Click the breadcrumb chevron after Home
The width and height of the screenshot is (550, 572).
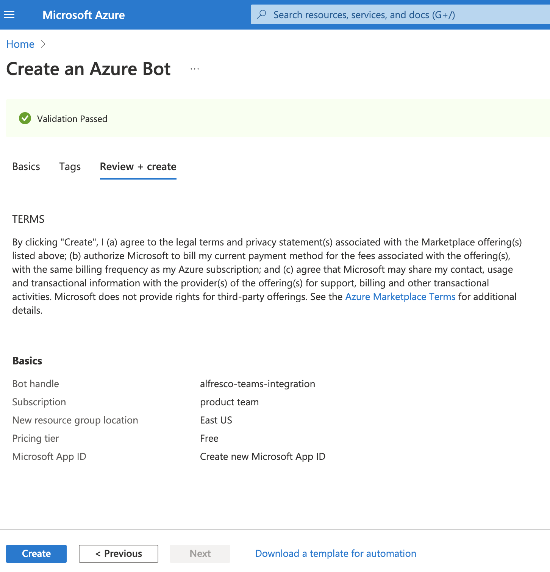pos(43,44)
